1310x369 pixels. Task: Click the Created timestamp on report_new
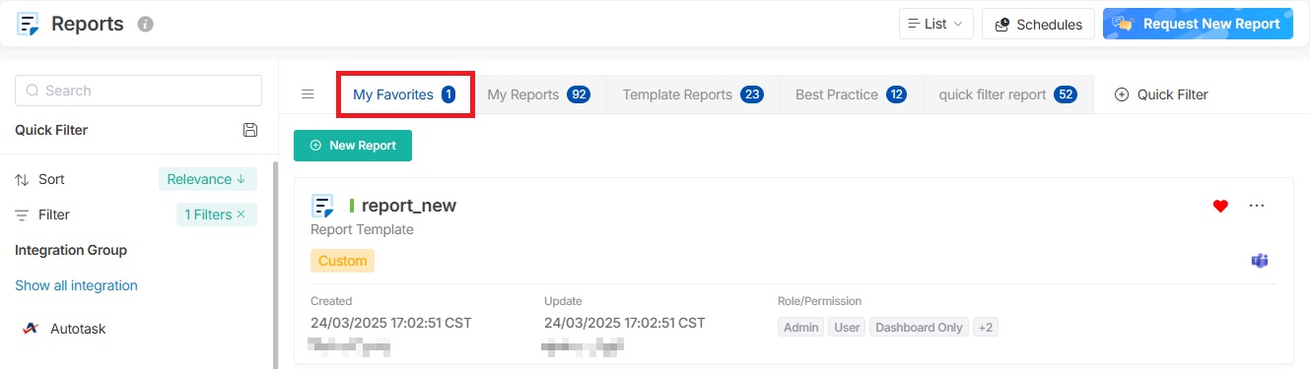click(x=390, y=323)
